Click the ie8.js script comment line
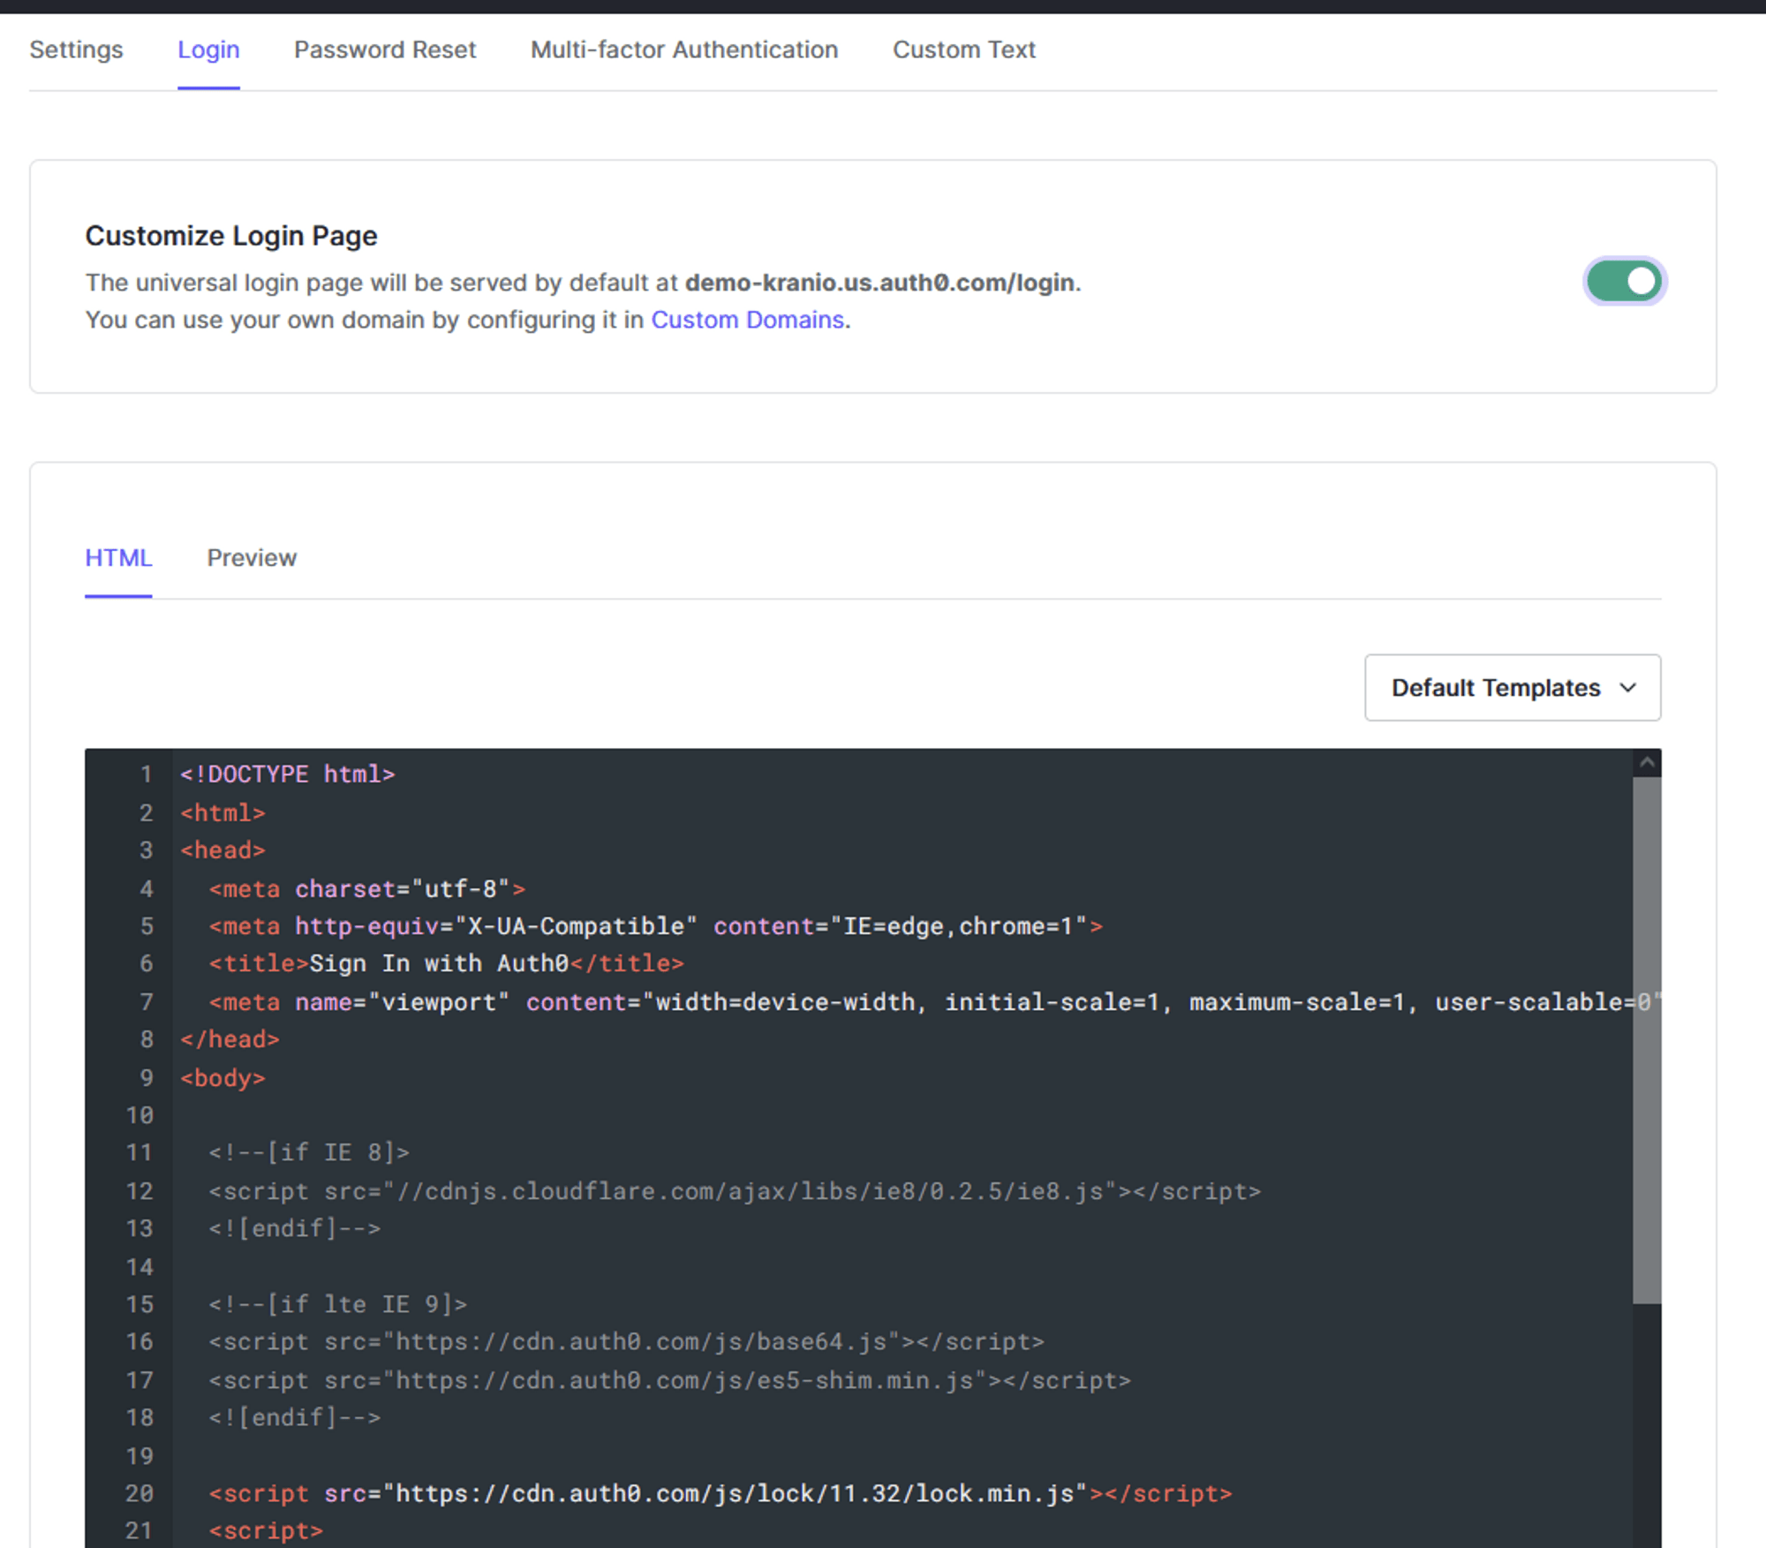This screenshot has width=1766, height=1548. (x=733, y=1191)
